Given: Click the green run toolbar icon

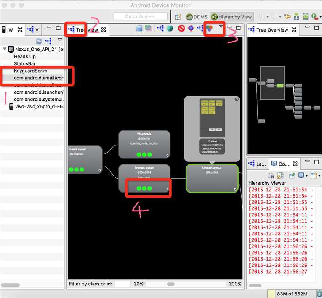Looking at the screenshot, I should [x=314, y=16].
